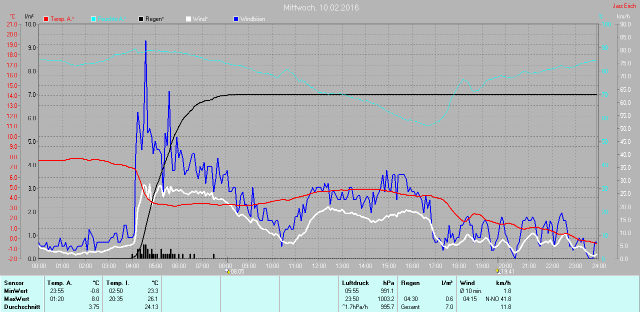Click the Jarz Erich label
The image size is (640, 312).
pos(624,6)
